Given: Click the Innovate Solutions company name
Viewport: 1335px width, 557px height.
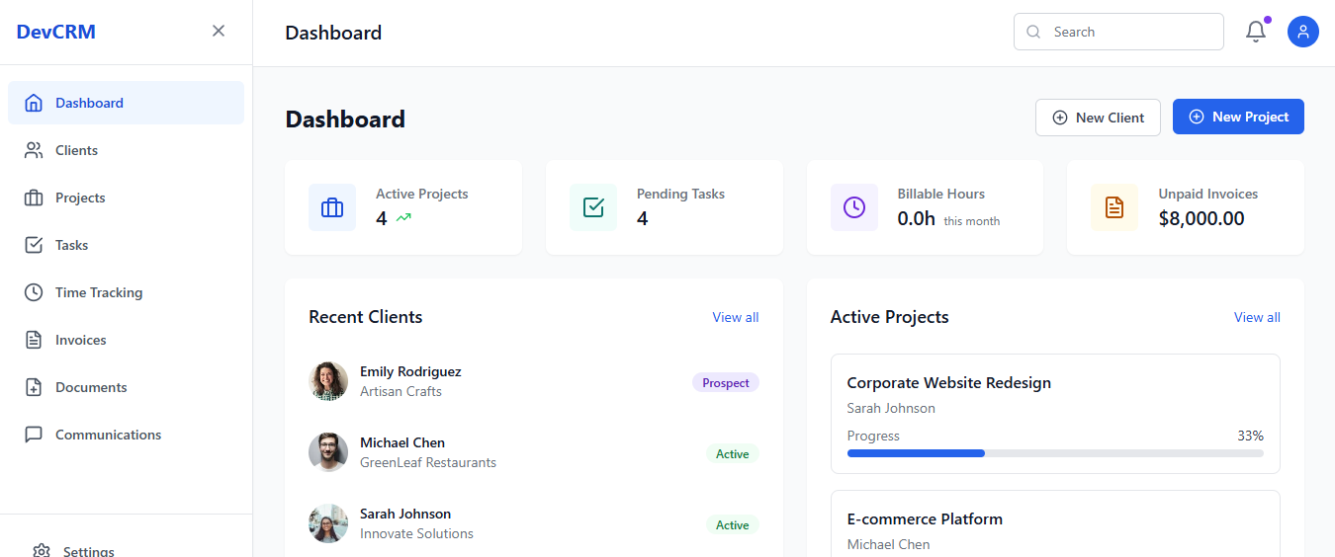Looking at the screenshot, I should tap(416, 533).
